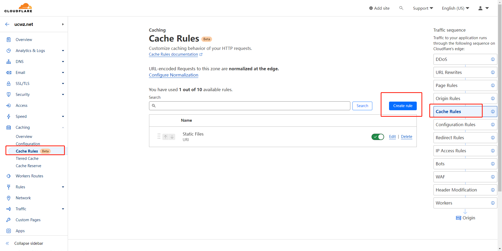Click the info icon beside URL Rewrites
Screen dimensions: 502x251
tap(493, 72)
